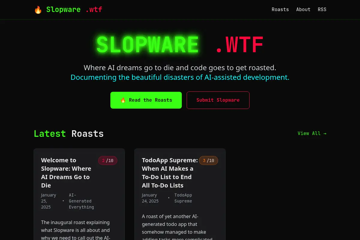Click the 3/10 score badge
Viewport: 360px width, 240px height.
[208, 160]
